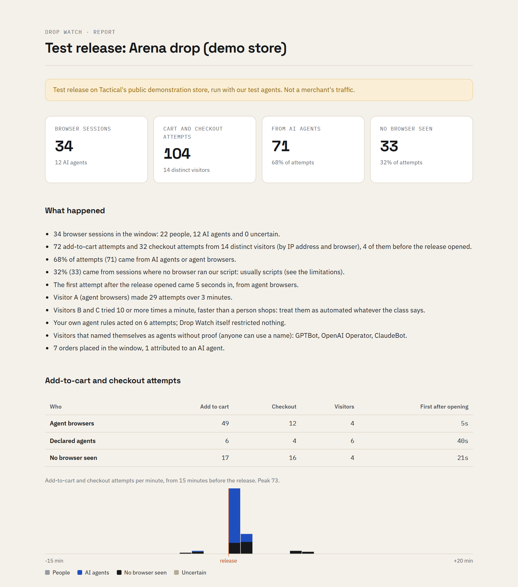518x587 pixels.
Task: Click the tallest blue AI agents bar
Action: [234, 515]
